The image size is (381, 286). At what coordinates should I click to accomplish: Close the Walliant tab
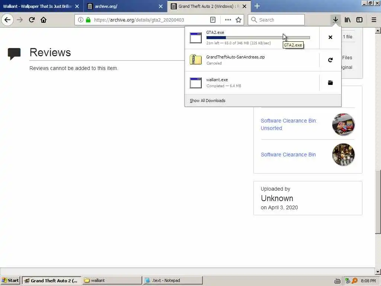pos(77,6)
